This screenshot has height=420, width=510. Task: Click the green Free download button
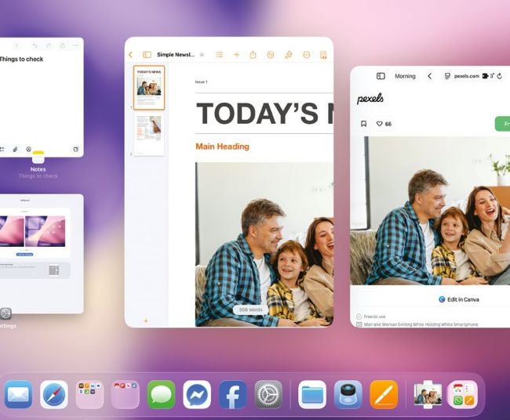[x=502, y=124]
